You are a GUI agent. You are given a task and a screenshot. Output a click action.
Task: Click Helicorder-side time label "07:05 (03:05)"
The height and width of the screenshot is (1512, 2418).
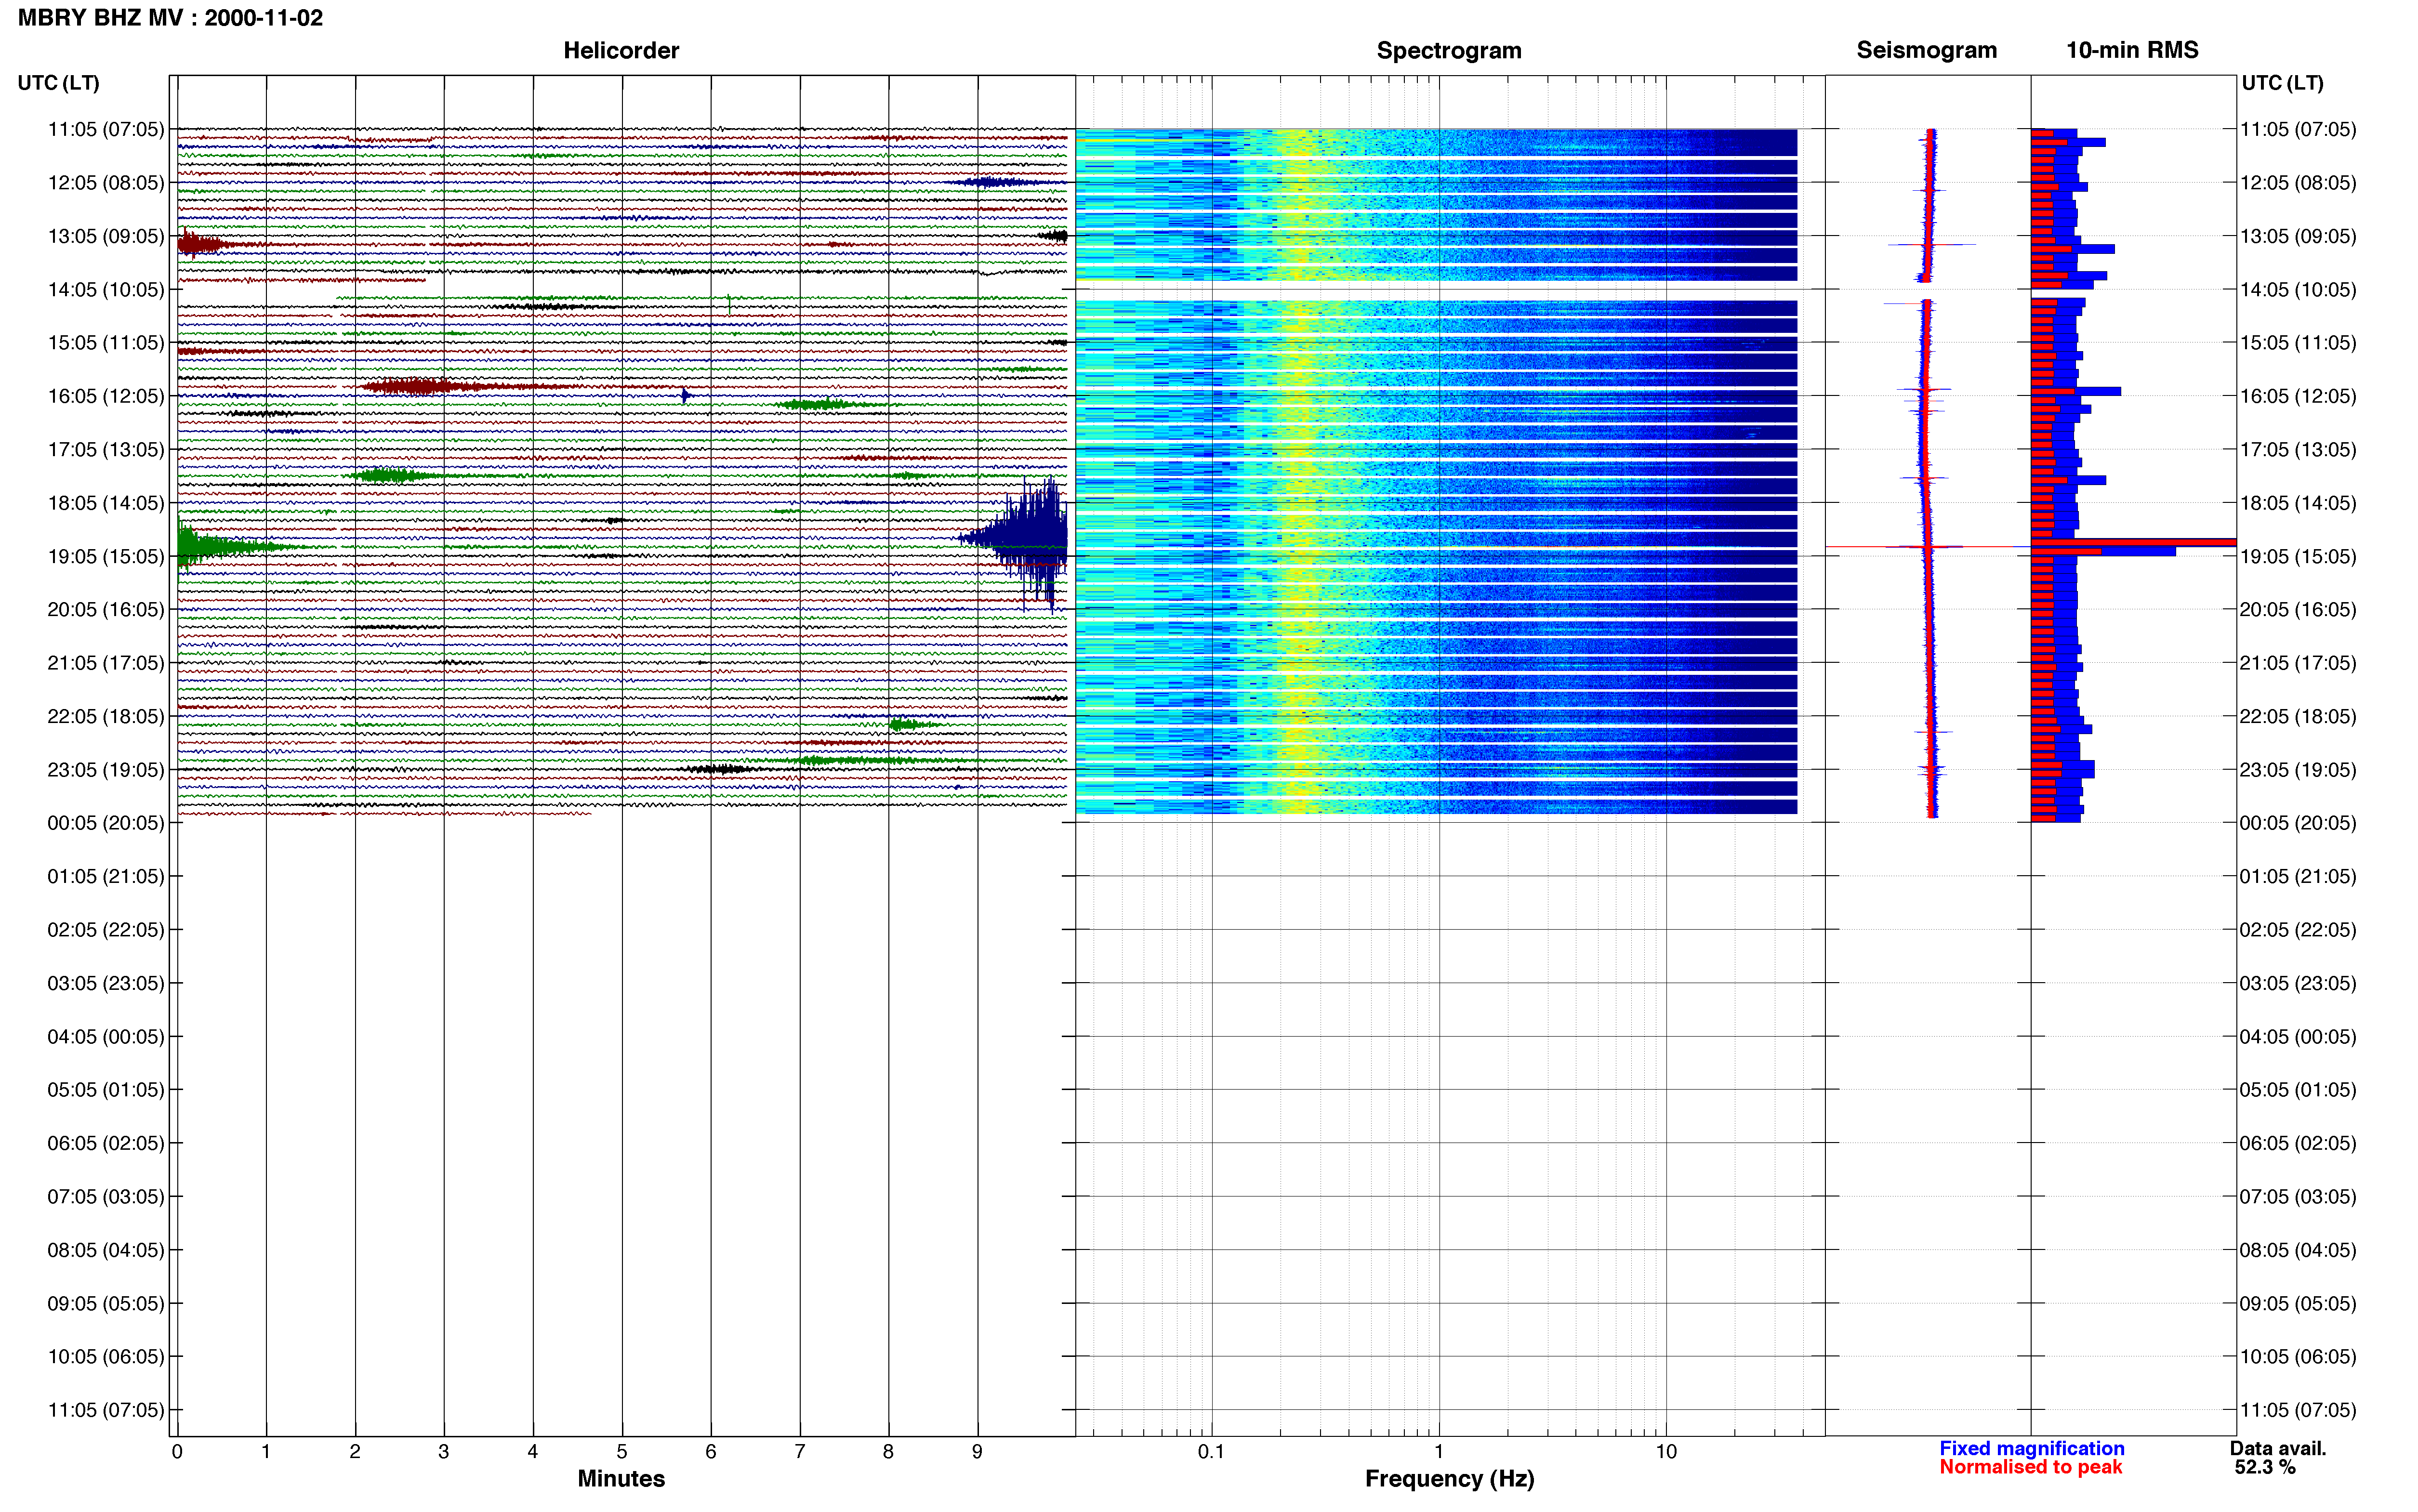click(106, 1197)
